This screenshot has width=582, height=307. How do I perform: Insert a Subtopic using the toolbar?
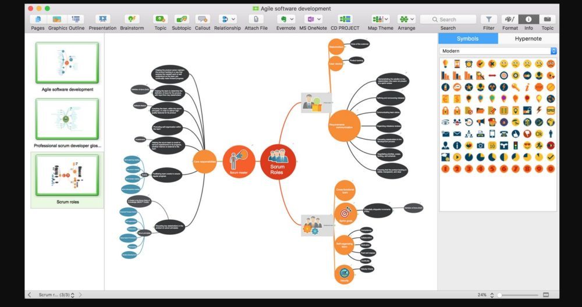click(x=181, y=19)
